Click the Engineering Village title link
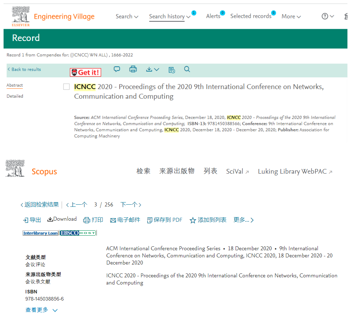This screenshot has height=318, width=351. 64,16
